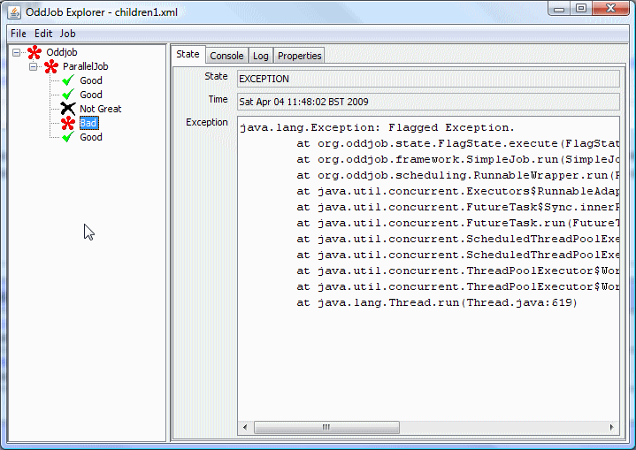Click the State field showing EXCEPTION

[427, 79]
